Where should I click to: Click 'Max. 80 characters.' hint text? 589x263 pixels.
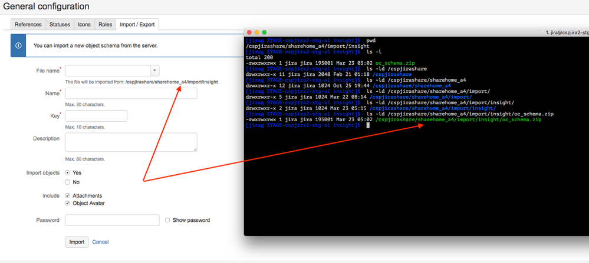tap(85, 159)
